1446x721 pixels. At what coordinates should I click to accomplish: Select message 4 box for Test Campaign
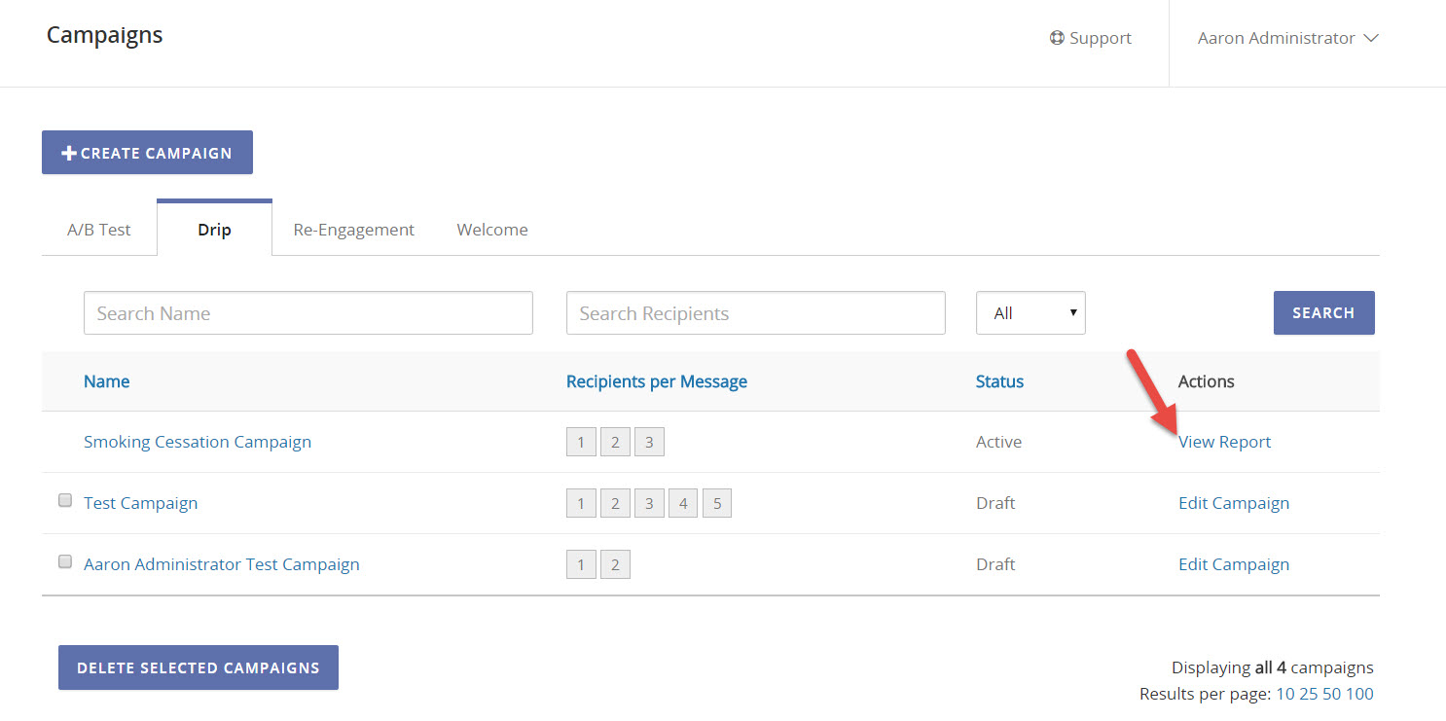[683, 504]
